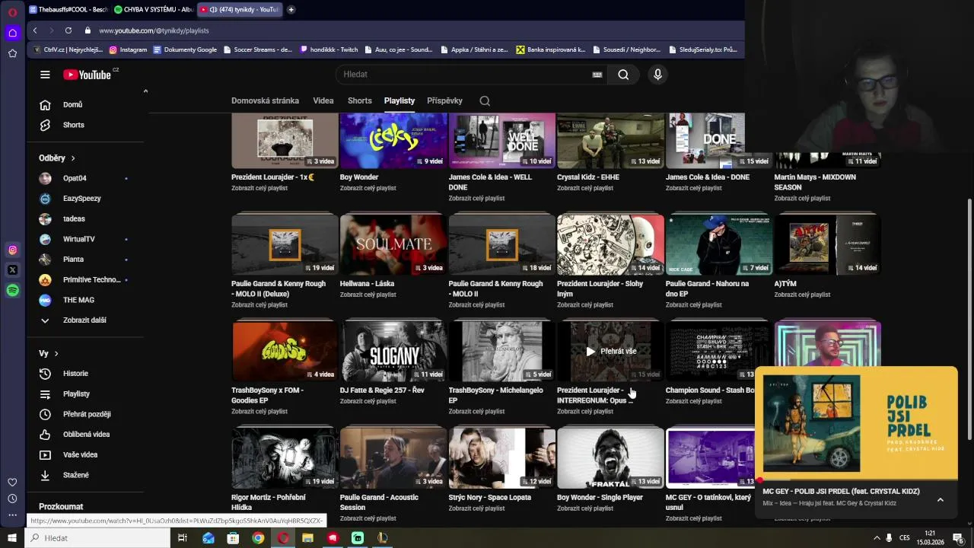Open the Odběry section chevron
974x548 pixels.
coord(73,158)
